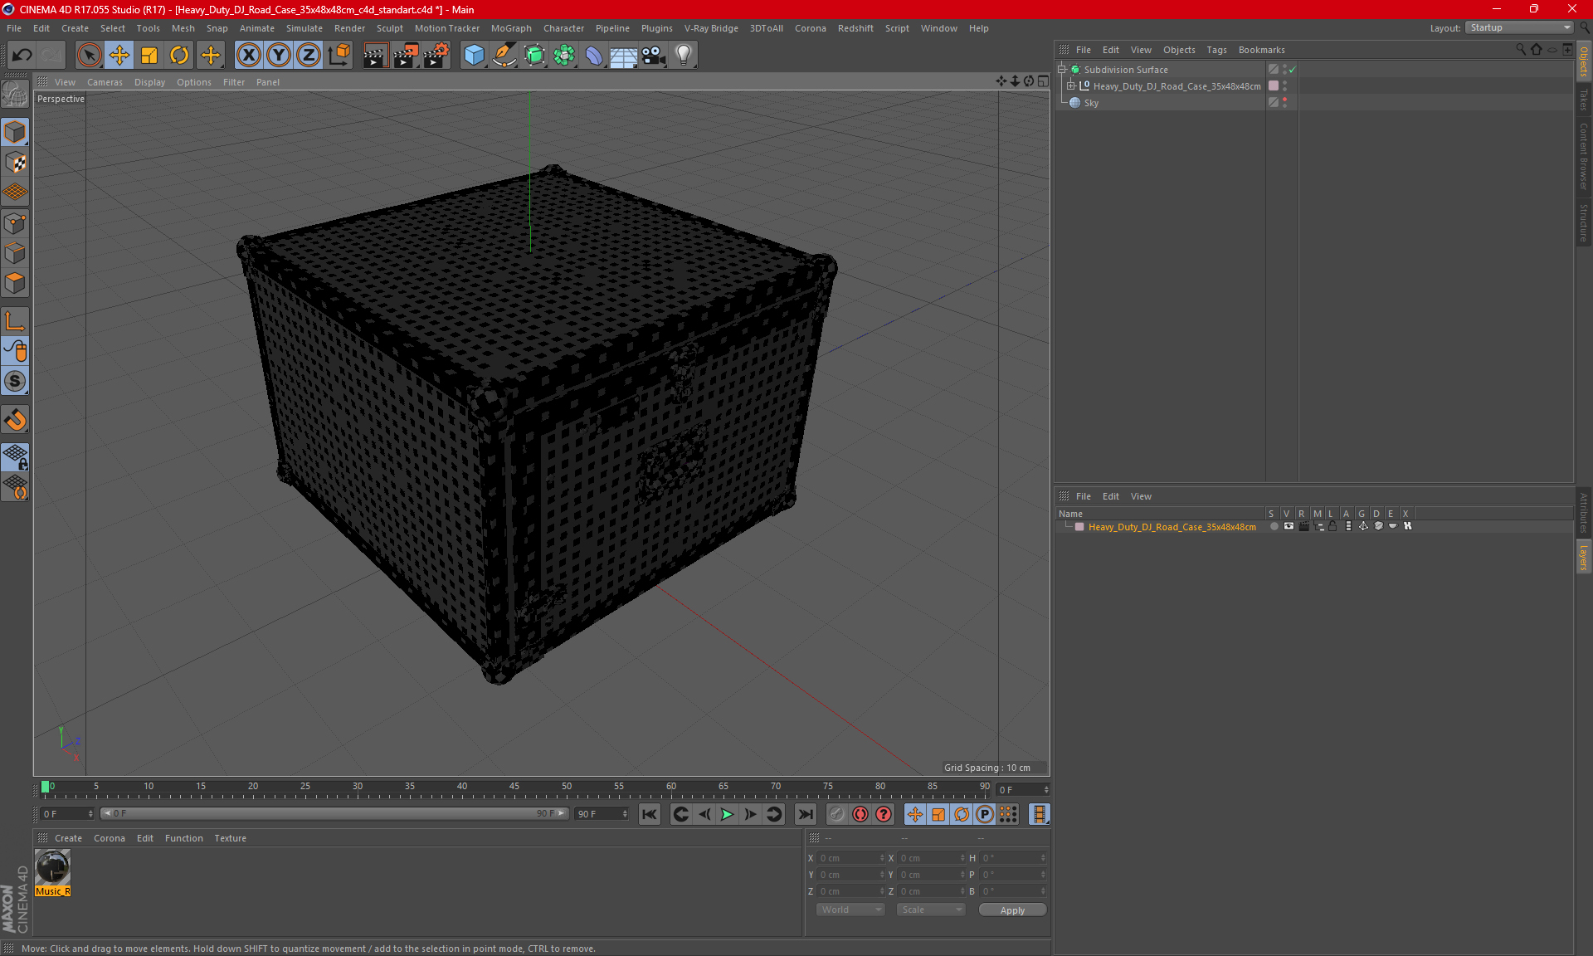The height and width of the screenshot is (956, 1593).
Task: Toggle Z axis lock
Action: (x=309, y=56)
